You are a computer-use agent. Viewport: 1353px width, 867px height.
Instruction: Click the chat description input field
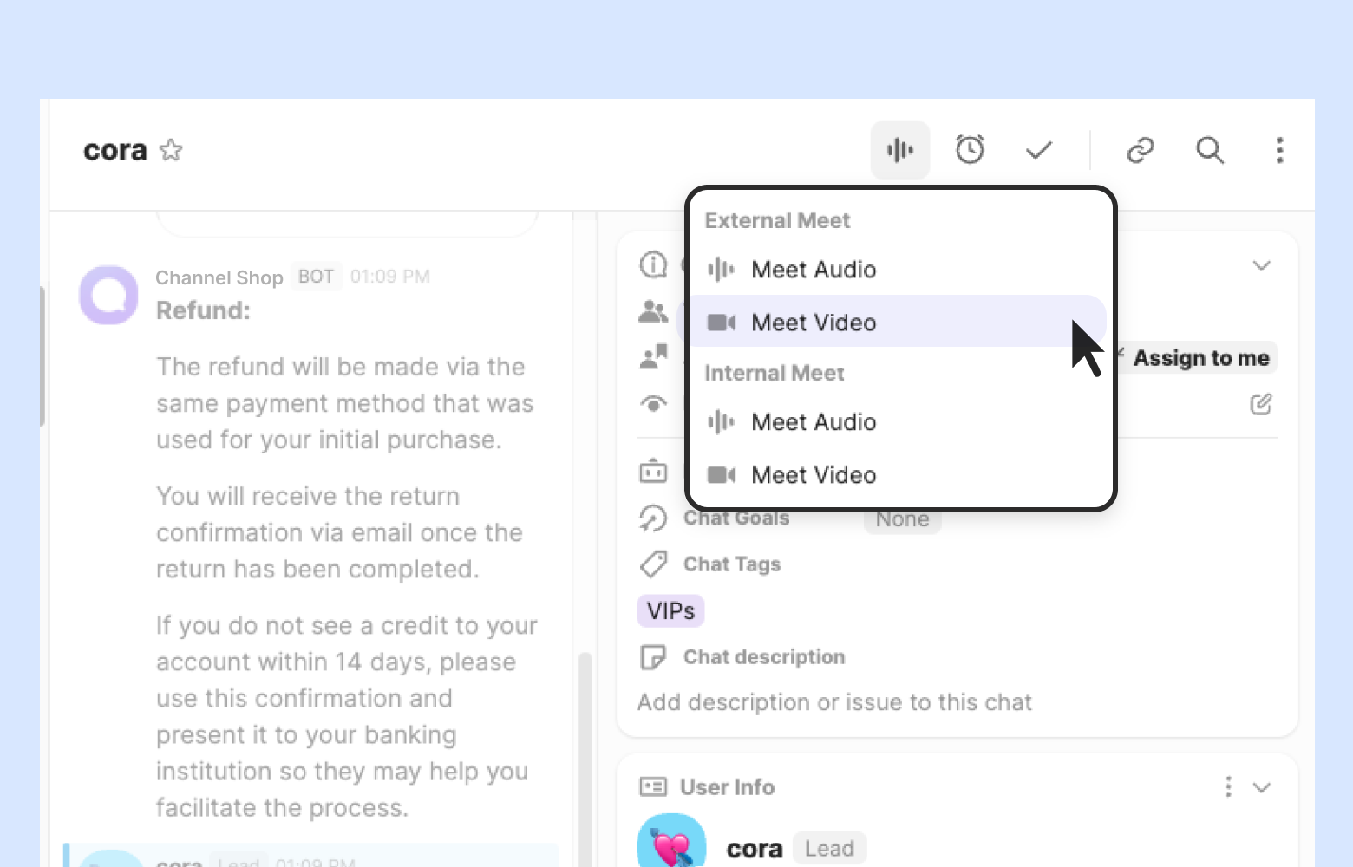point(834,702)
